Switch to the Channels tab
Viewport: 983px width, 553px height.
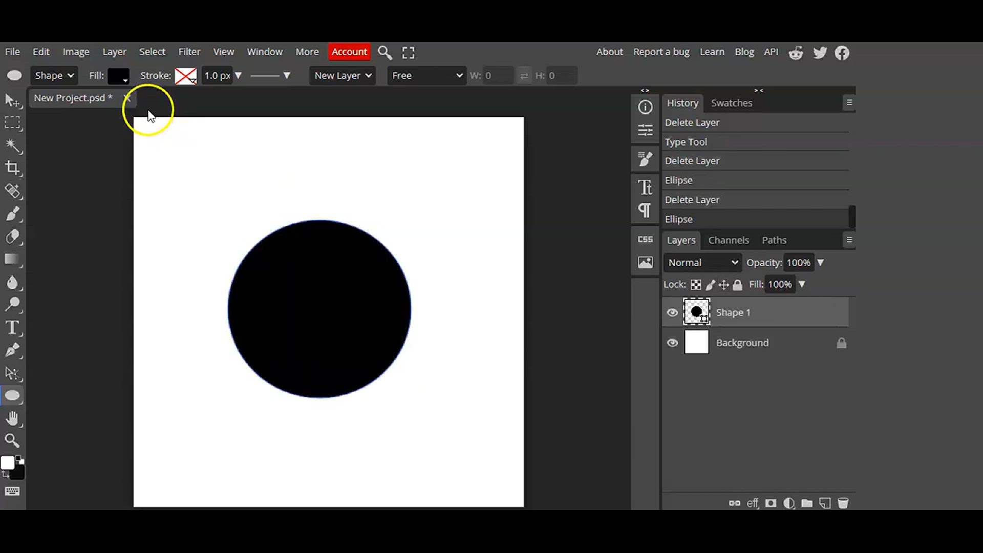(728, 240)
